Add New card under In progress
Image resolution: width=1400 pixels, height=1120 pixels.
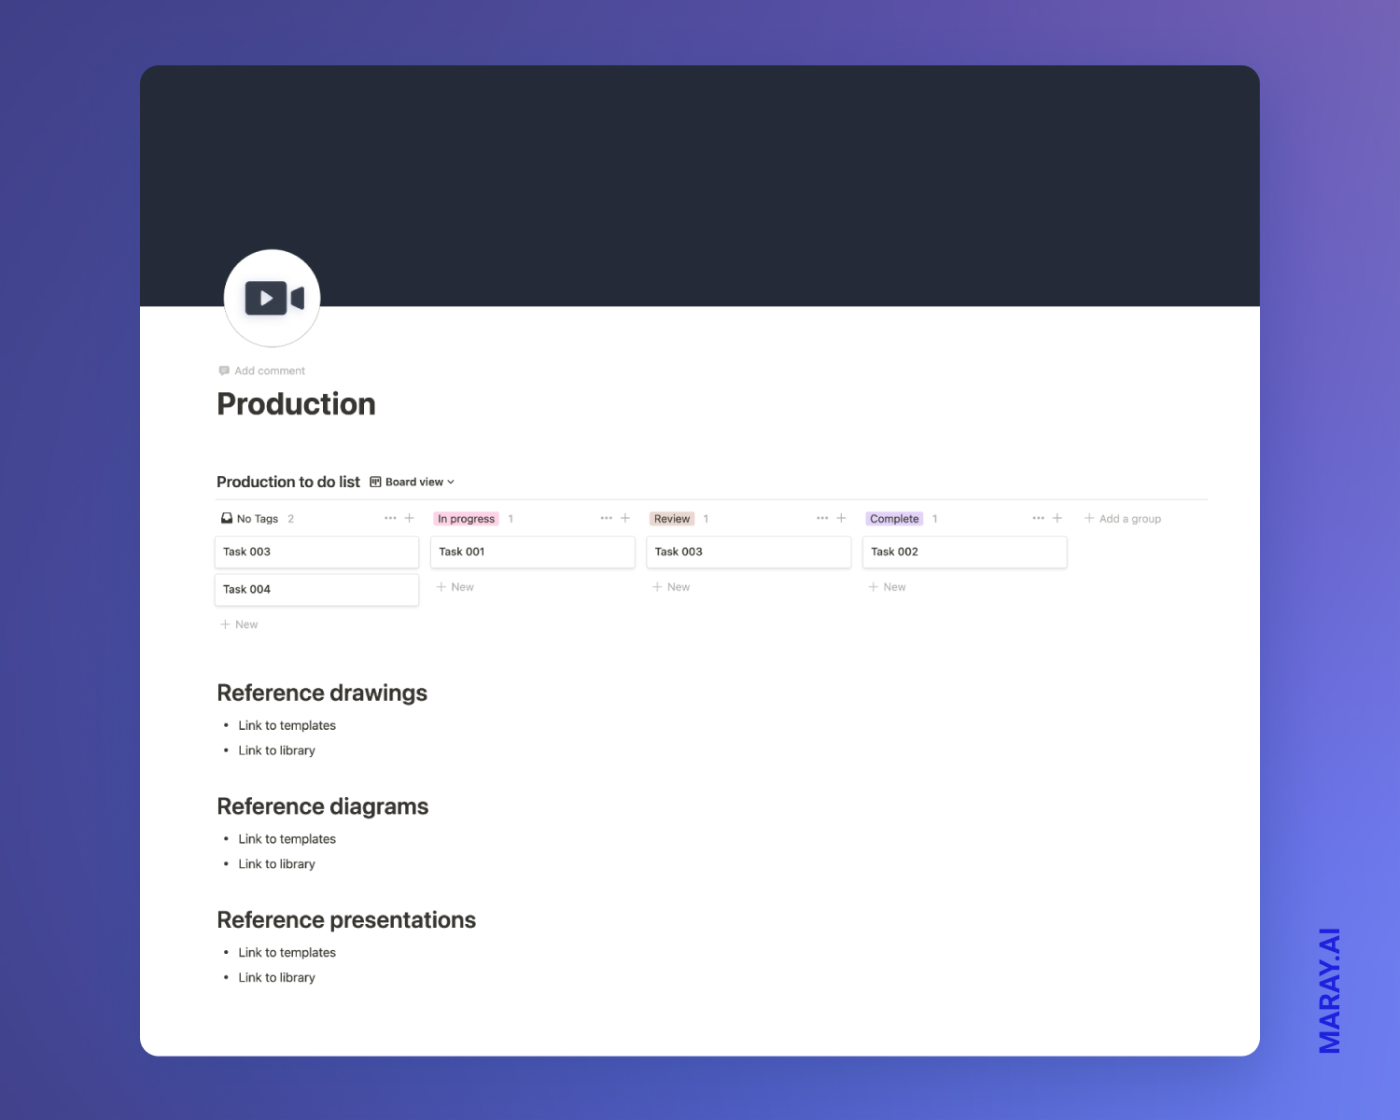pyautogui.click(x=455, y=587)
